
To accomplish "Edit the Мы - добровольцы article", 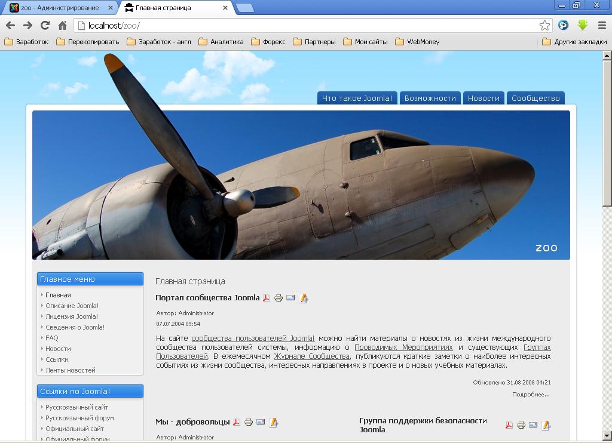I will click(273, 422).
